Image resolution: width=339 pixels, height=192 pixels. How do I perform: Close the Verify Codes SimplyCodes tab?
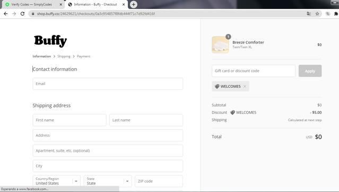[61, 4]
